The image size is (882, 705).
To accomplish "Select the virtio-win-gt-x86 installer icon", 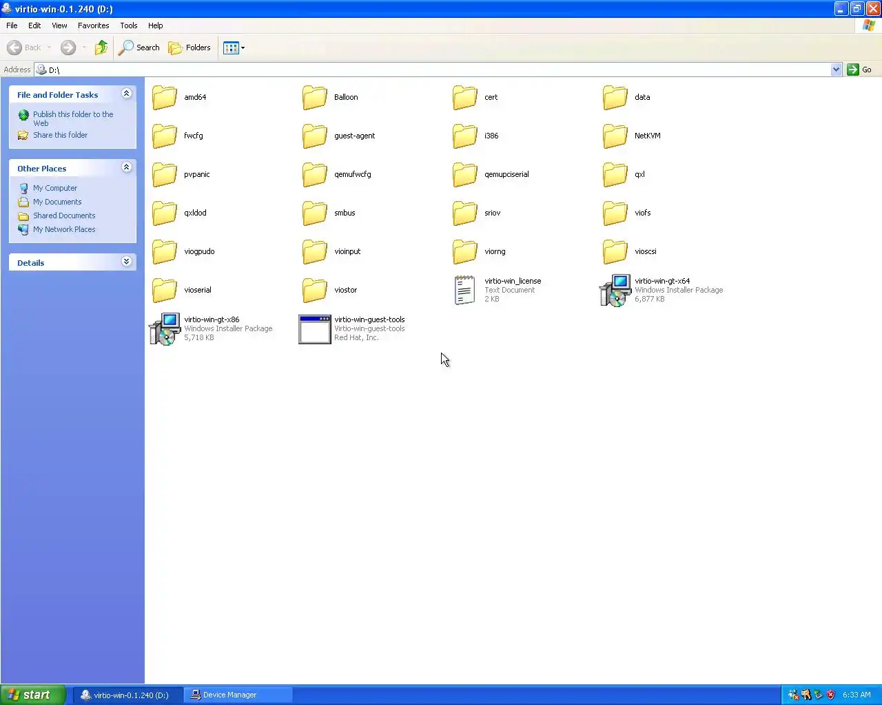I will coord(165,328).
